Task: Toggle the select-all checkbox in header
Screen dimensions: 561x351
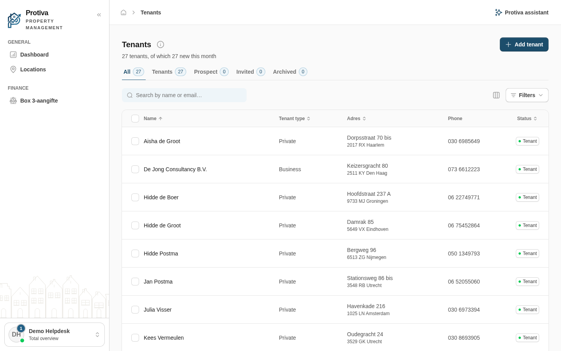Action: click(135, 119)
